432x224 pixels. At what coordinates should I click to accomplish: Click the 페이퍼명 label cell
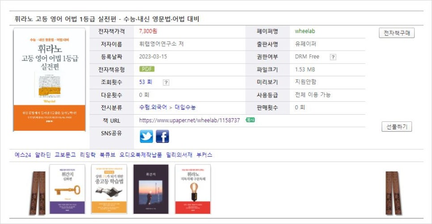(267, 32)
